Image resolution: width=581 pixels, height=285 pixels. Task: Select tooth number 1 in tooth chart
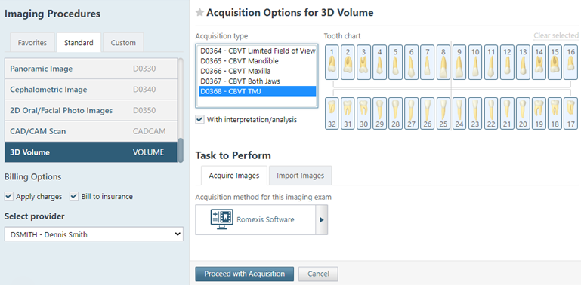click(x=332, y=62)
